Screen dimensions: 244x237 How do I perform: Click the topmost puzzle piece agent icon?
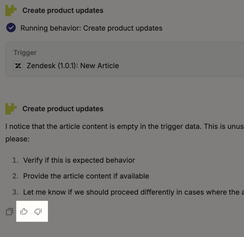coord(11,10)
